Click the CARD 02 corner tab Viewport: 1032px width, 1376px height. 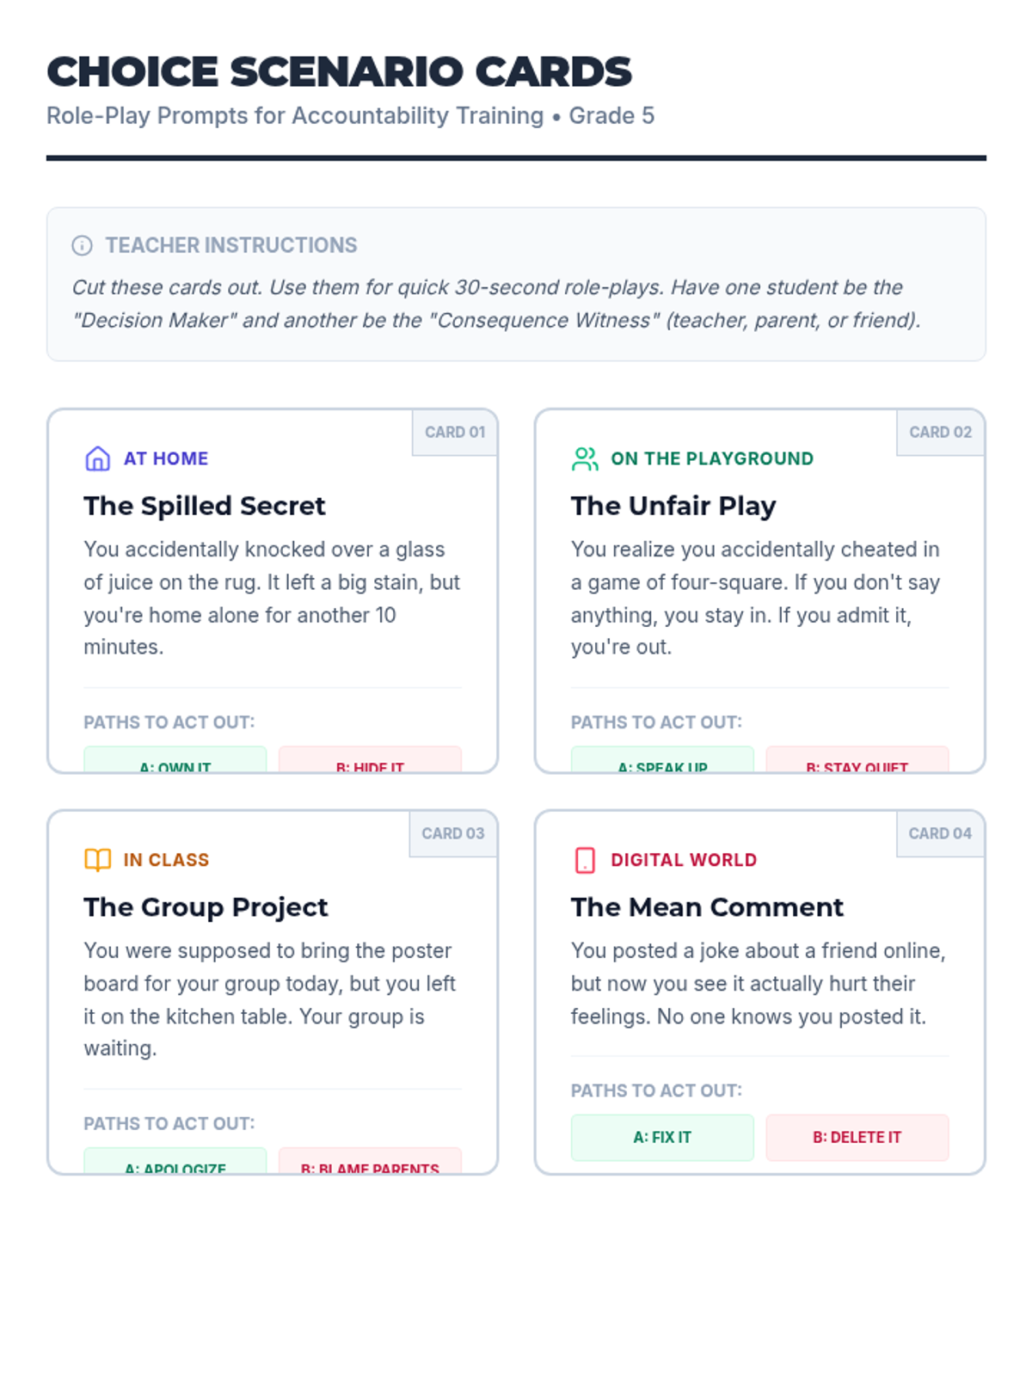tap(940, 433)
